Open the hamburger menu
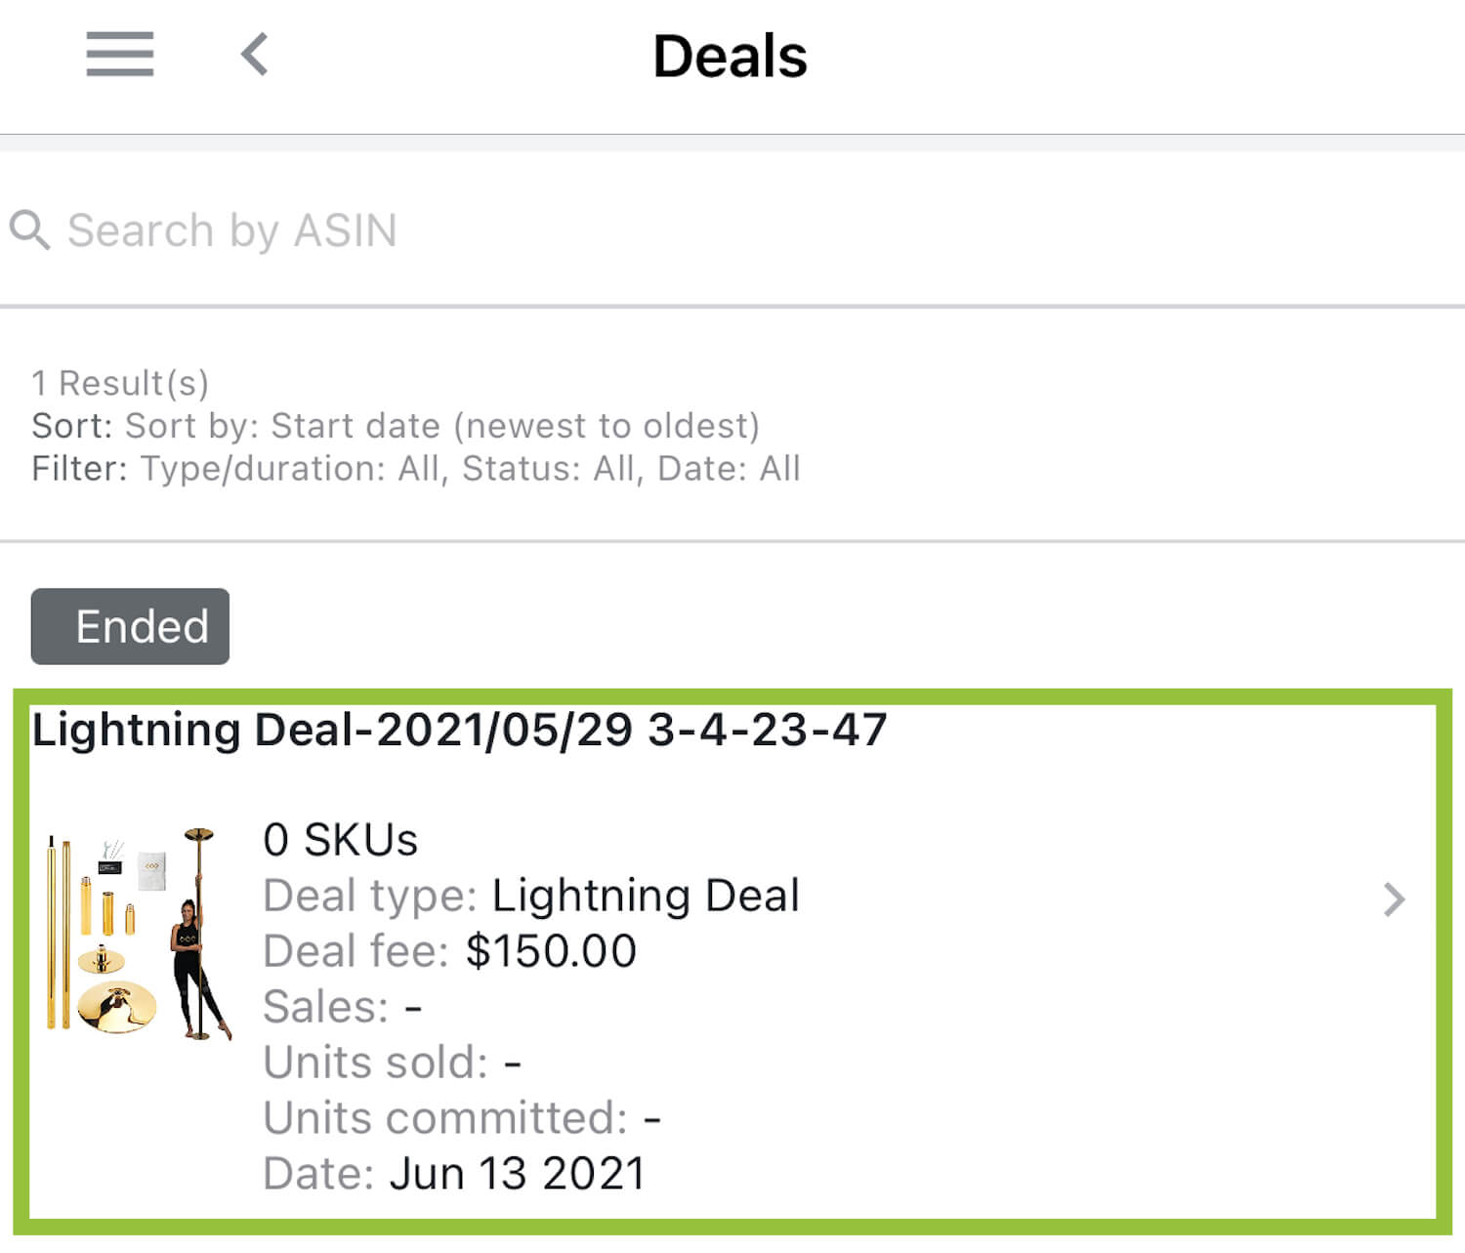 (x=119, y=54)
